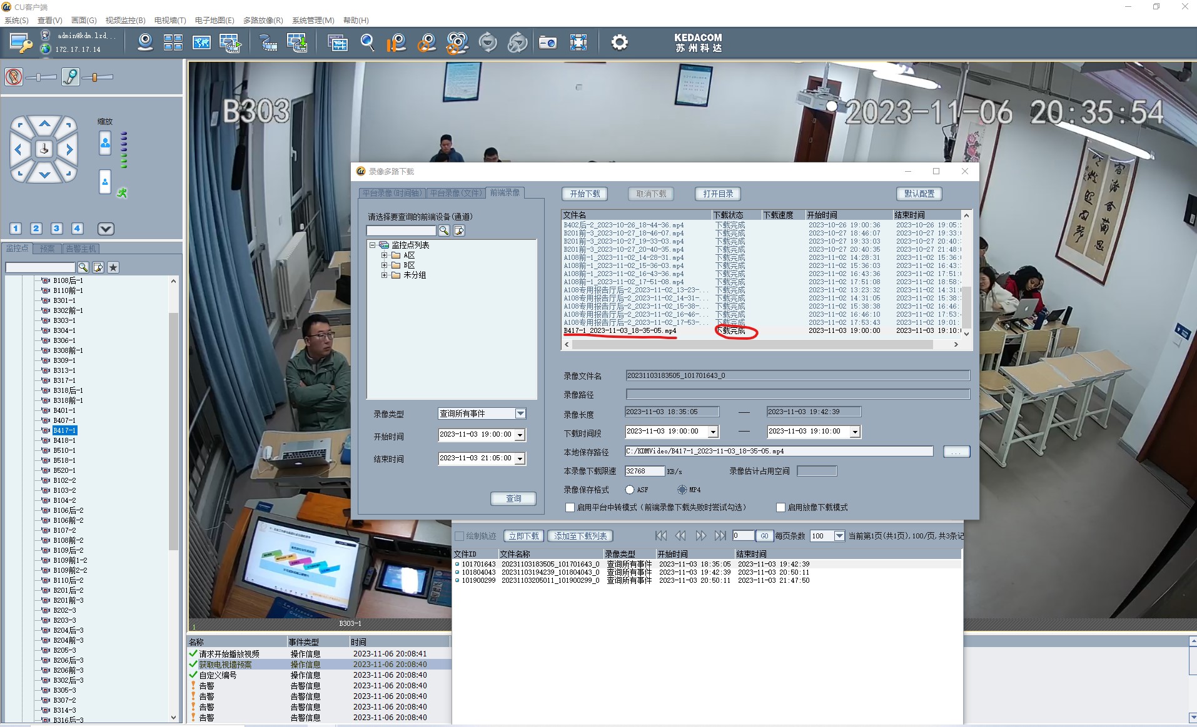1197x727 pixels.
Task: Open the 下载时间段 start time dropdown
Action: (713, 432)
